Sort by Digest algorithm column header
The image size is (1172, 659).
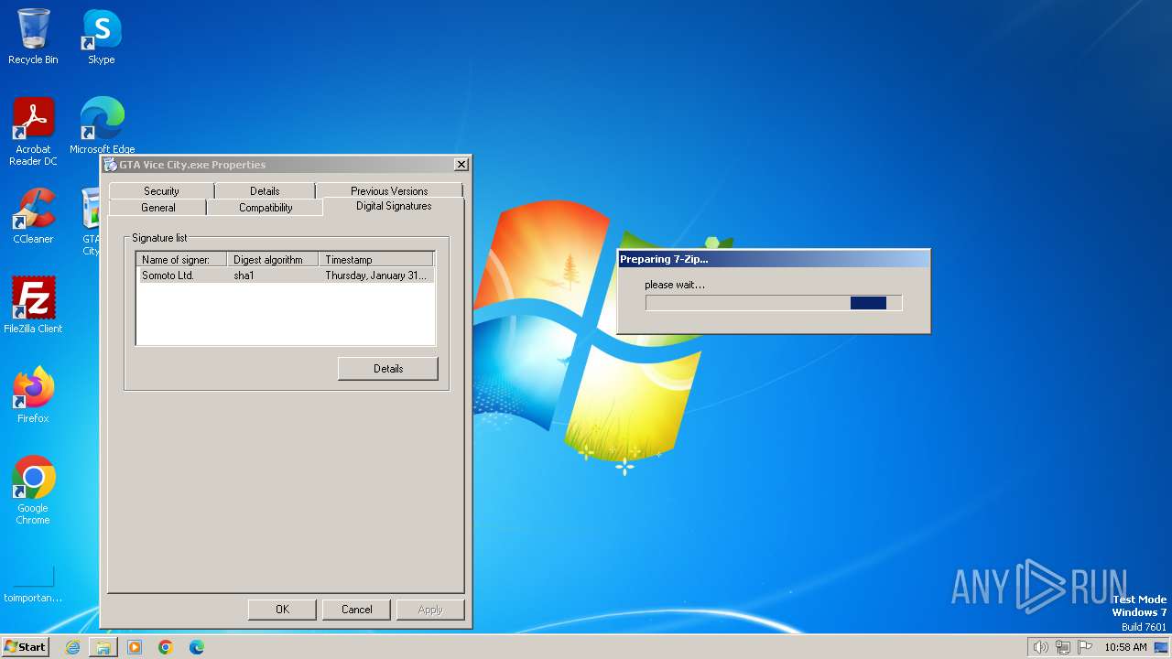[x=272, y=260]
